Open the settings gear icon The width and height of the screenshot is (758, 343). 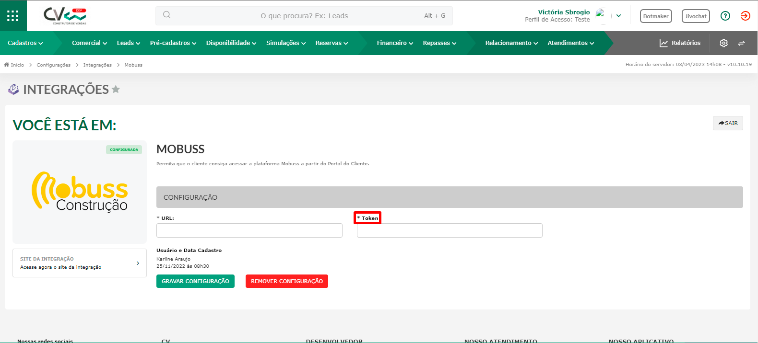tap(723, 43)
